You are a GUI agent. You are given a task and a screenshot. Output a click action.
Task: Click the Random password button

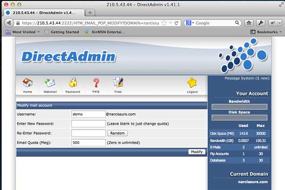[x=118, y=133]
